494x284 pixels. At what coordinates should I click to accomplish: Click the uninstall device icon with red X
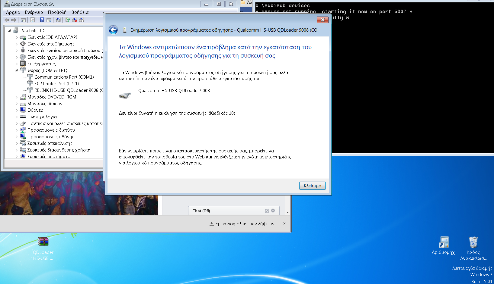pyautogui.click(x=75, y=20)
